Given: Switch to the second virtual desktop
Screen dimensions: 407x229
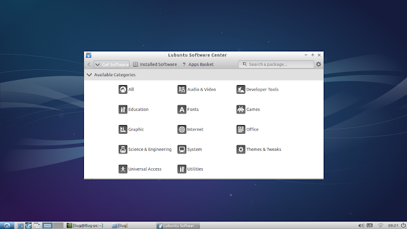Looking at the screenshot, I should coord(59,225).
